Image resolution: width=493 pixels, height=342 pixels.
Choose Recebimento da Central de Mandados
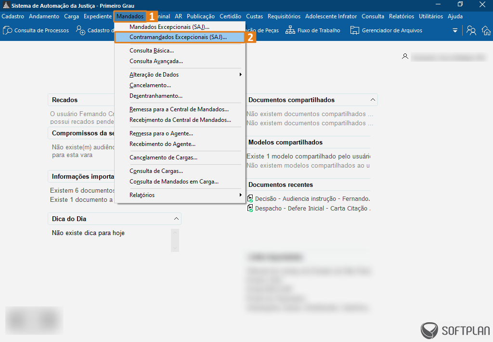tap(180, 120)
